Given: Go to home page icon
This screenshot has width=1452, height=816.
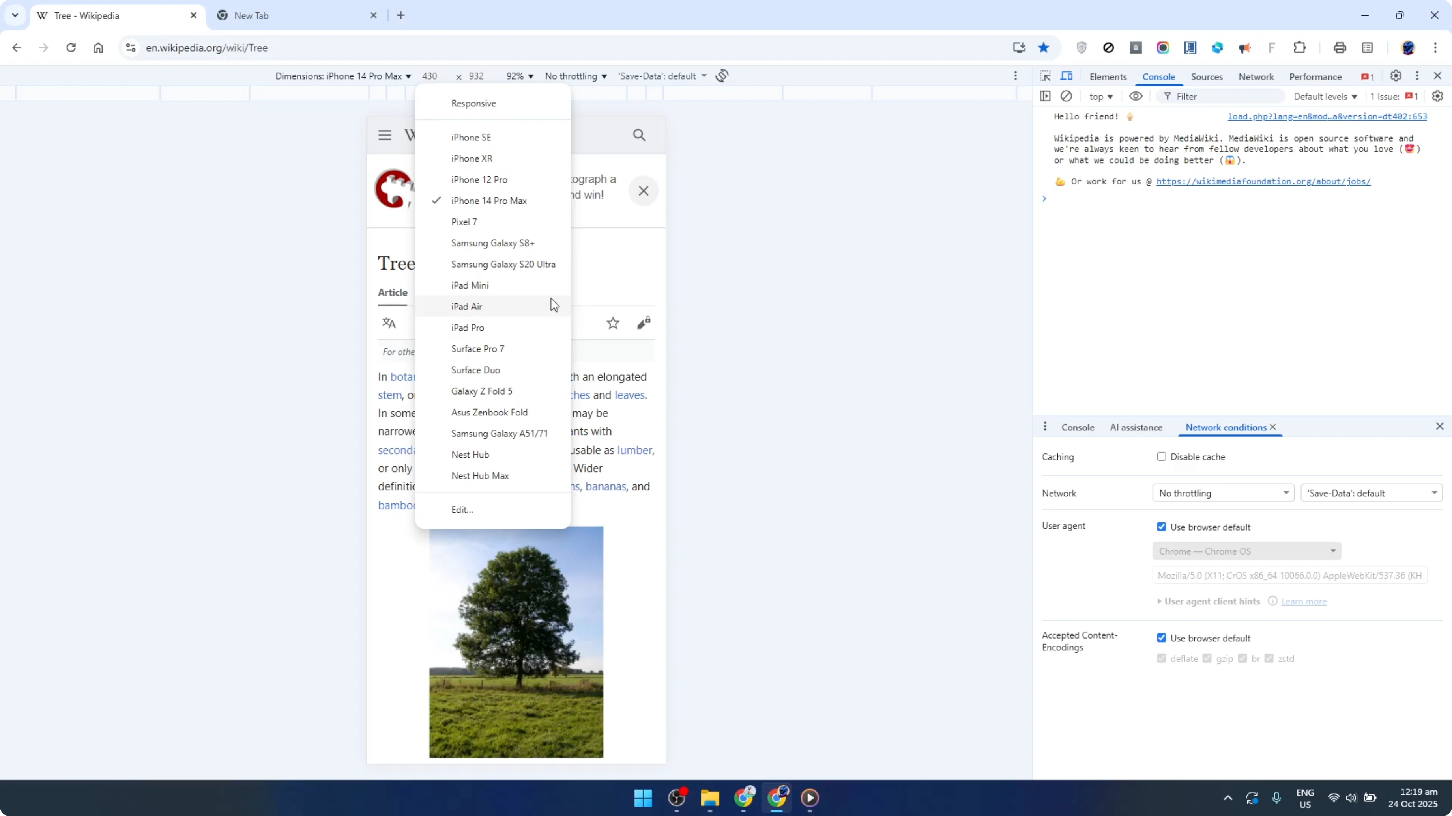Looking at the screenshot, I should pyautogui.click(x=98, y=48).
